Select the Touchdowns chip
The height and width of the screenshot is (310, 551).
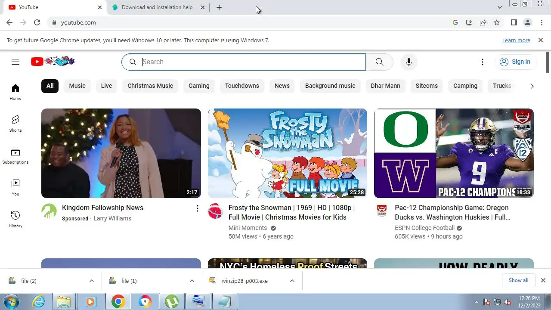point(242,86)
